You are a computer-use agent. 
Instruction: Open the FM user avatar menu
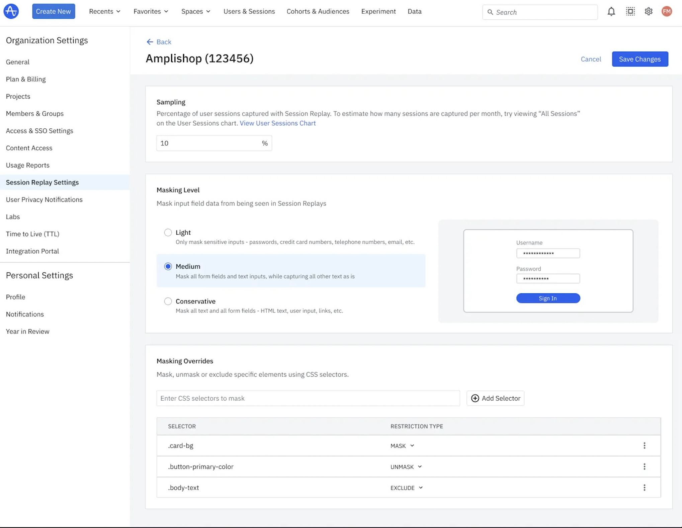click(667, 12)
